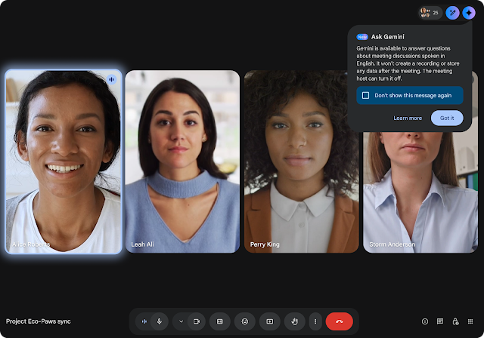Click the Learn more link

(408, 118)
